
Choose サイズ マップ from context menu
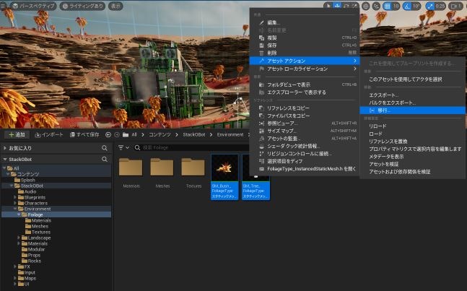coord(305,131)
